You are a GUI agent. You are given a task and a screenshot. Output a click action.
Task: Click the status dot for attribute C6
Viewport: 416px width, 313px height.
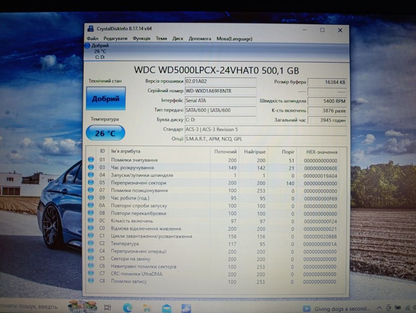click(91, 265)
